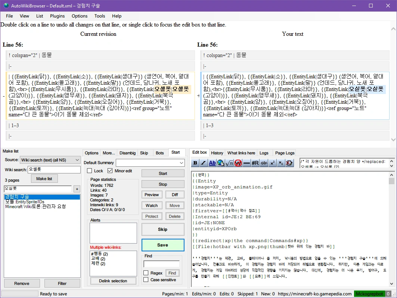The width and height of the screenshot is (397, 298).
Task: Switch to the History tab
Action: tap(217, 153)
